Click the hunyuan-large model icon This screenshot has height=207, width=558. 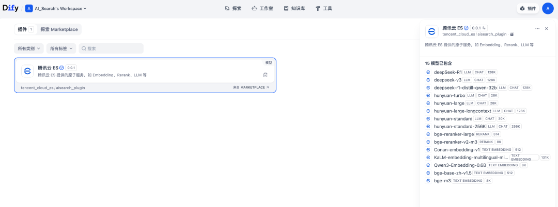click(x=428, y=103)
